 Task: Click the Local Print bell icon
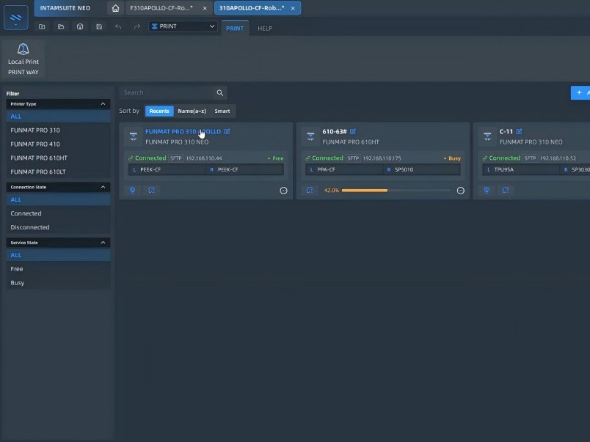(x=23, y=48)
